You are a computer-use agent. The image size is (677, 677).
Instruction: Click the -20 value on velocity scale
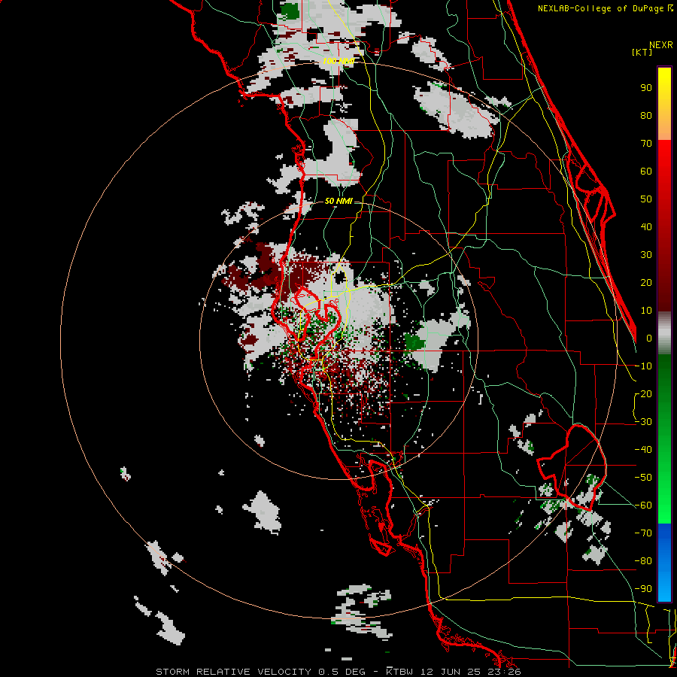click(x=643, y=393)
